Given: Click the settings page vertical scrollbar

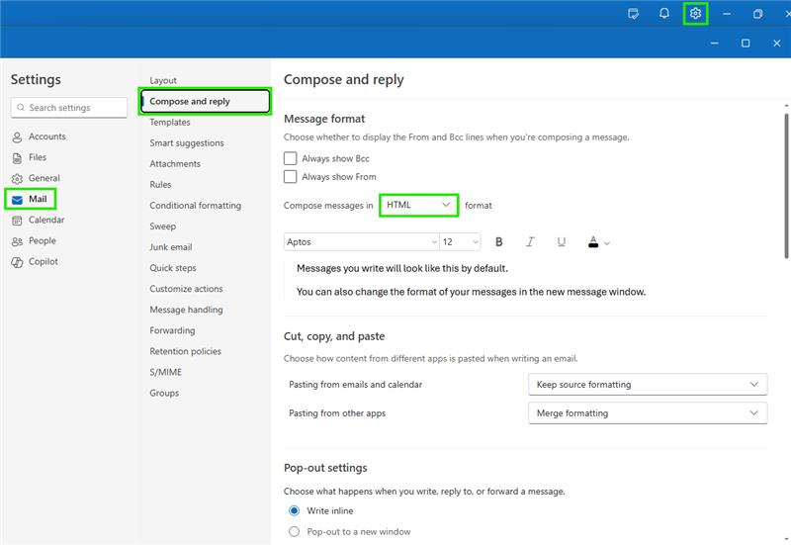Looking at the screenshot, I should 786,186.
